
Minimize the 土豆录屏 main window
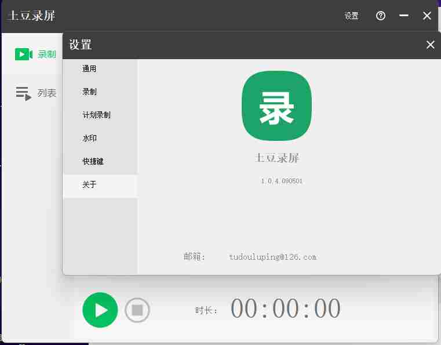point(404,16)
